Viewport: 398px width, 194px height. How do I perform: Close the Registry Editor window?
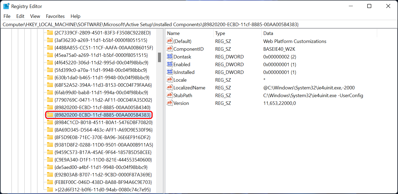[x=388, y=6]
